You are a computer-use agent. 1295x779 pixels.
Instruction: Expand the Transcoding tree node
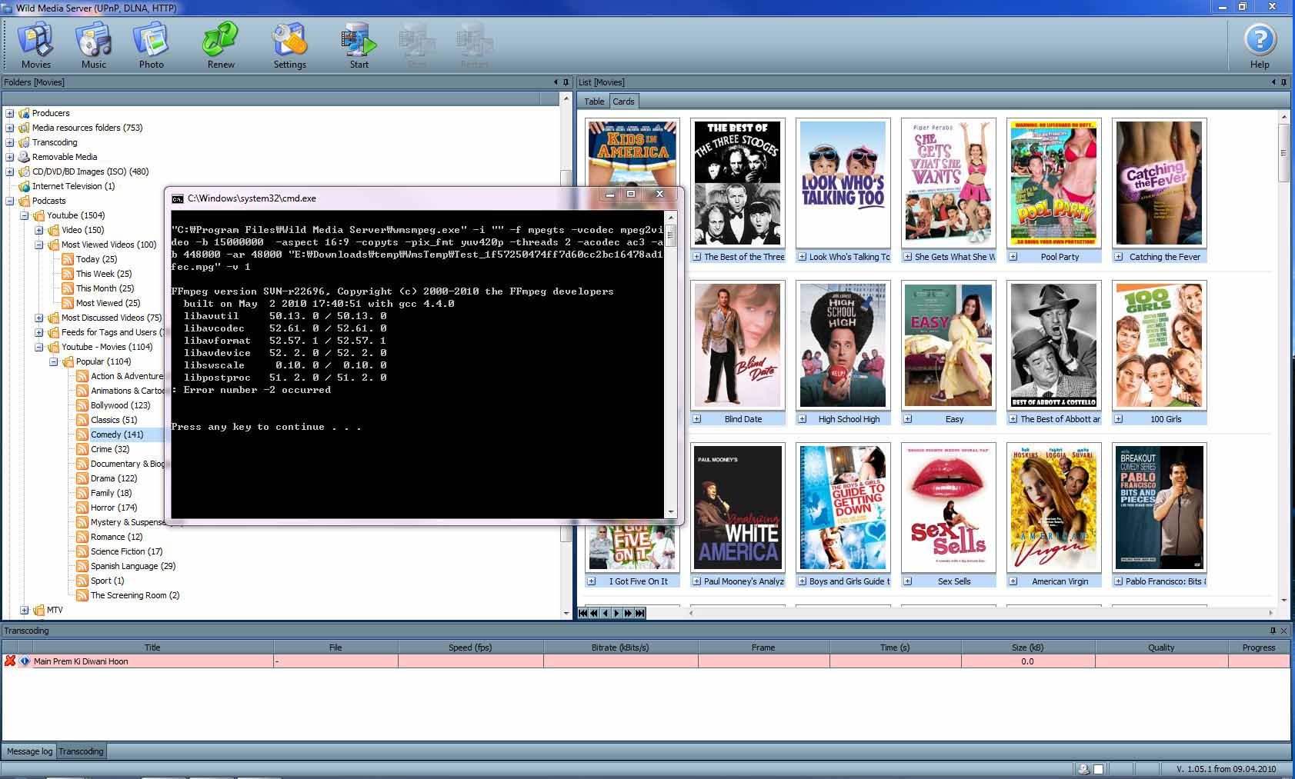9,142
